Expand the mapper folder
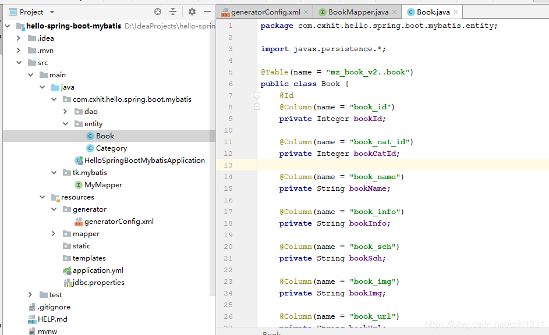 click(54, 234)
